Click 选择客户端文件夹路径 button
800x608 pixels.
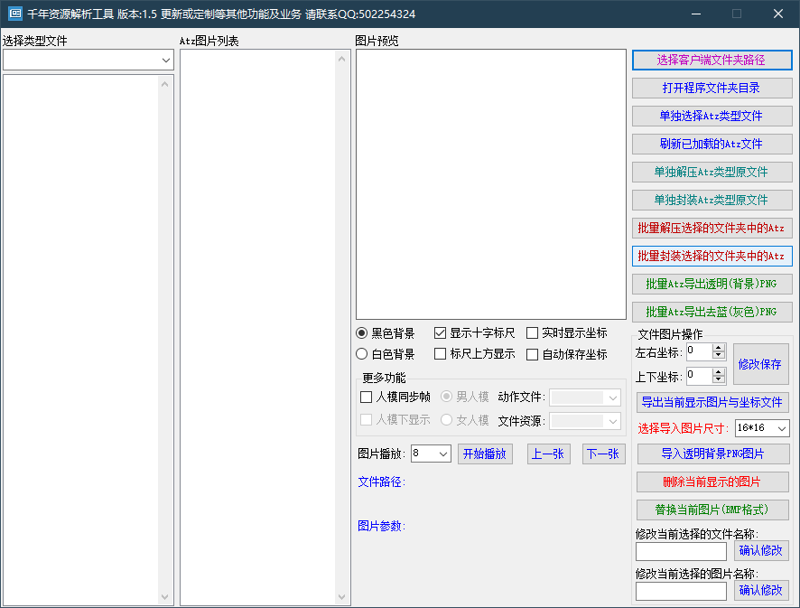(x=712, y=60)
